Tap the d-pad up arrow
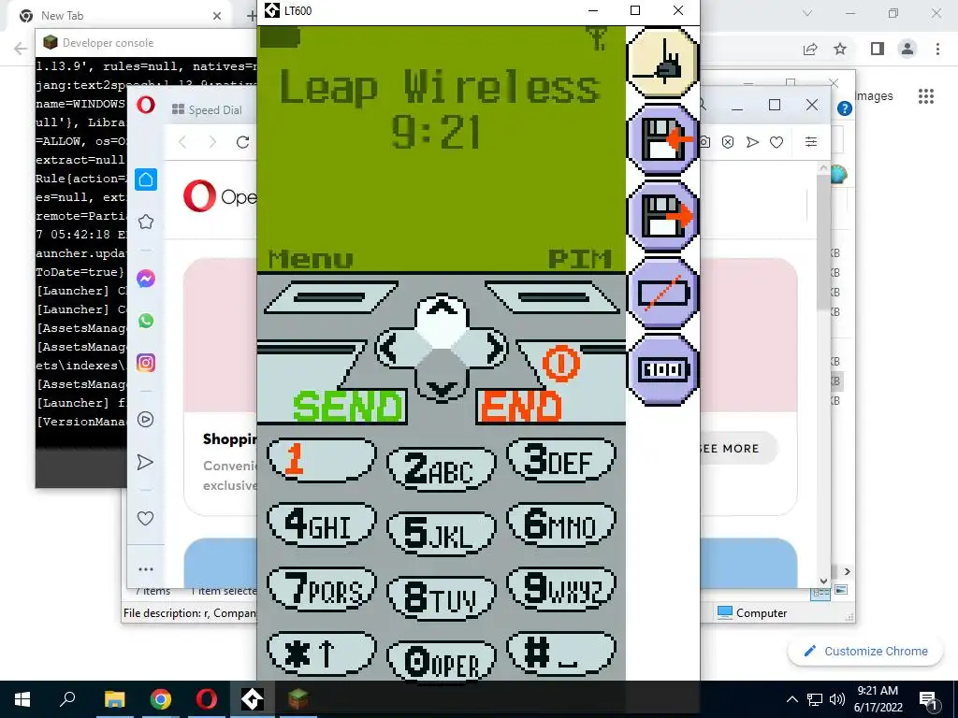The width and height of the screenshot is (958, 718). click(442, 311)
